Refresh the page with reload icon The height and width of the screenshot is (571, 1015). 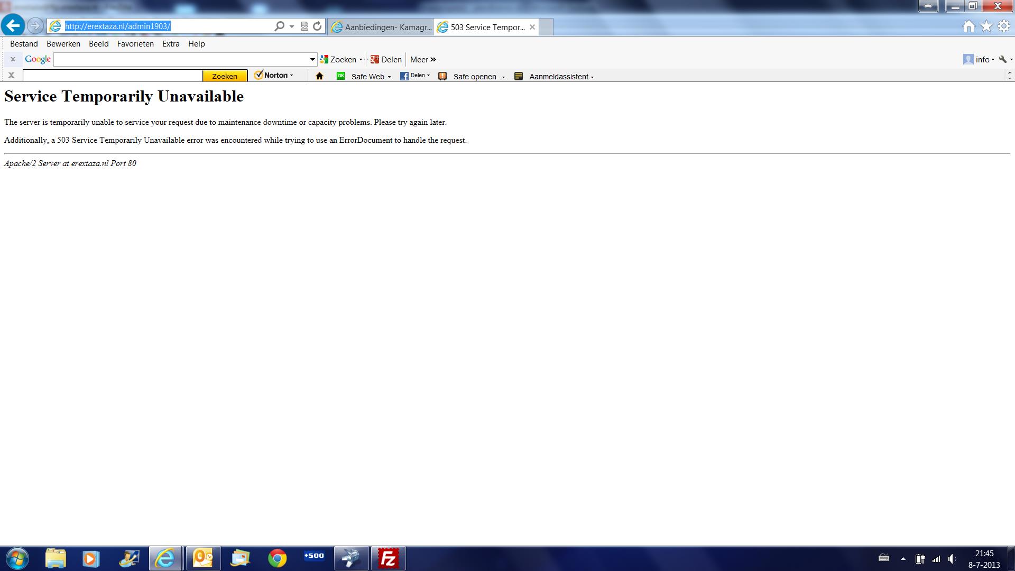click(x=317, y=26)
